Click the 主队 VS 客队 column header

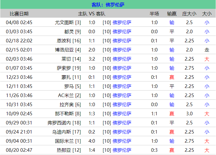[x=92, y=14]
